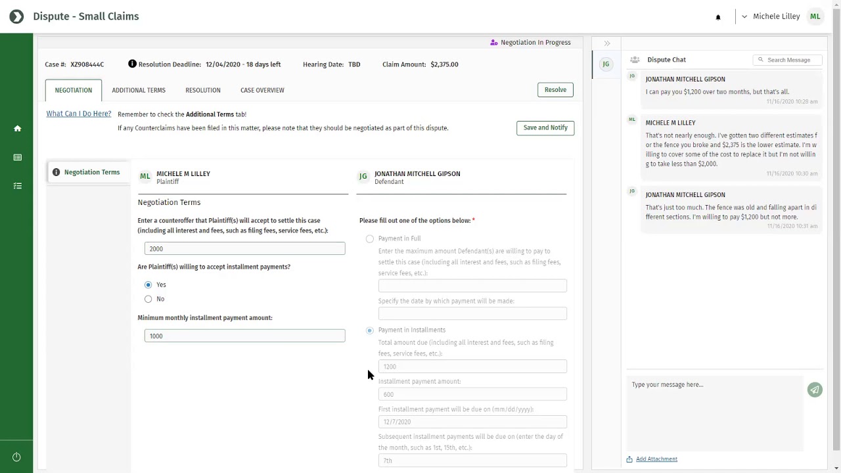Click the power logout icon
The width and height of the screenshot is (841, 473).
pos(16,457)
